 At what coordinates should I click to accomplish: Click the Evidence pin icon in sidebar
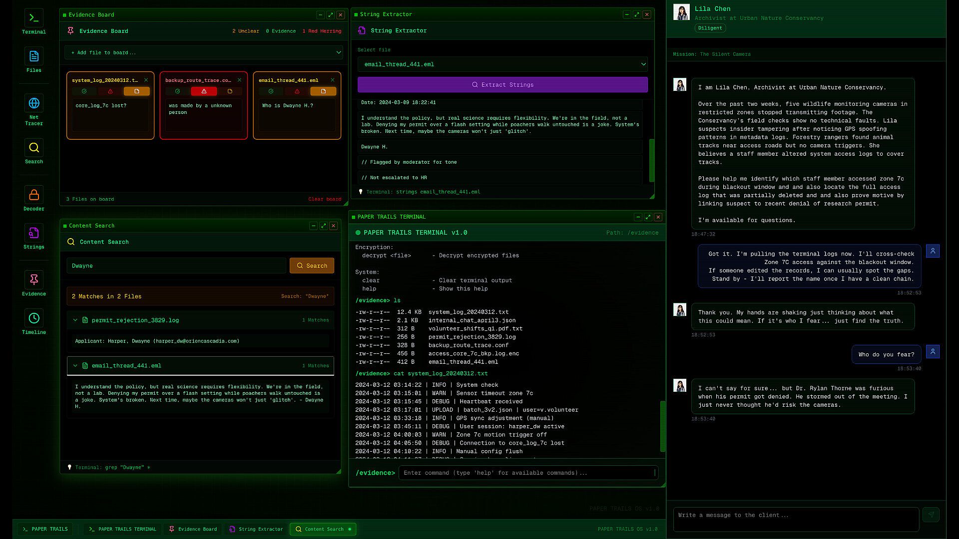(x=34, y=280)
